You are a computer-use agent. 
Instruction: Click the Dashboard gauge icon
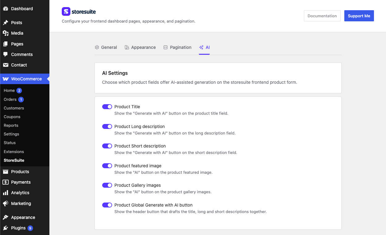point(6,9)
